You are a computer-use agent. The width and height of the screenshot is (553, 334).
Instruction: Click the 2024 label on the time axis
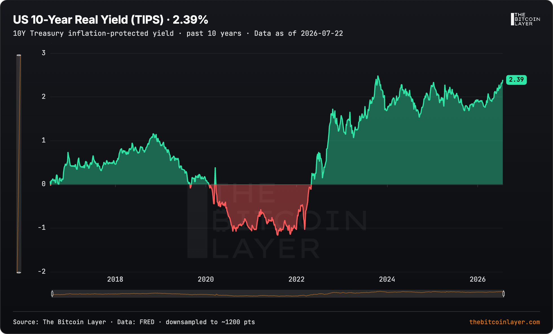tap(387, 279)
